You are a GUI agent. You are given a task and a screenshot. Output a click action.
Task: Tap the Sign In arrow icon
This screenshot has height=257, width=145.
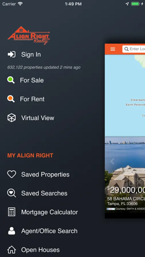pos(11,55)
